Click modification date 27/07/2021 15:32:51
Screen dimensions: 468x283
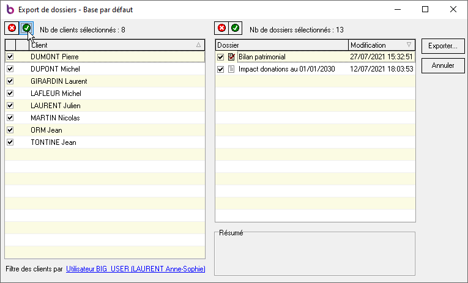382,57
